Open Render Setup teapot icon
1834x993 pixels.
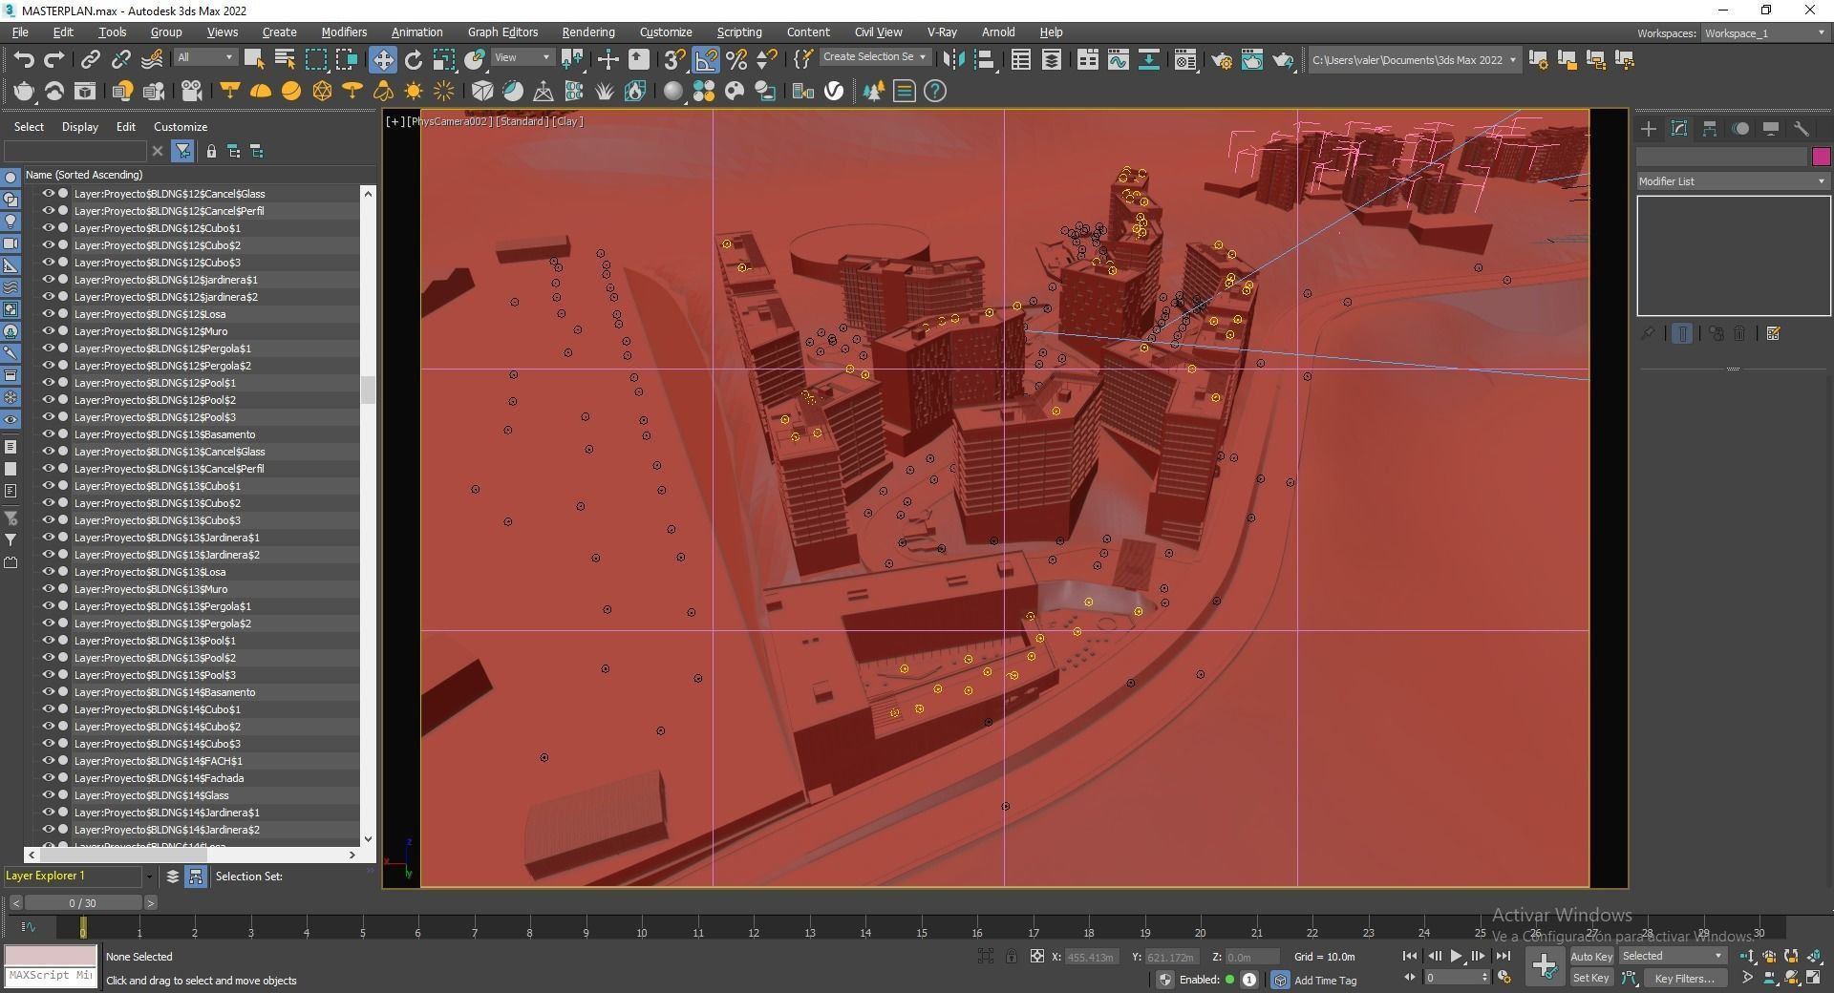point(1222,60)
